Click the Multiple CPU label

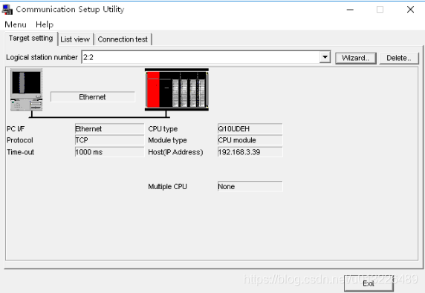[167, 186]
